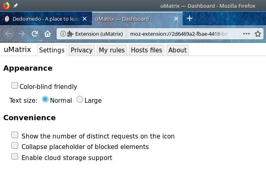Open the page actions three-dots menu
This screenshot has width=266, height=173.
[246, 34]
